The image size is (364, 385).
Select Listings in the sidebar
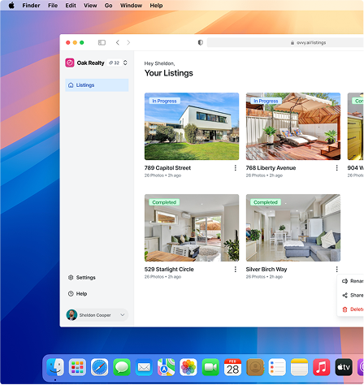[97, 85]
